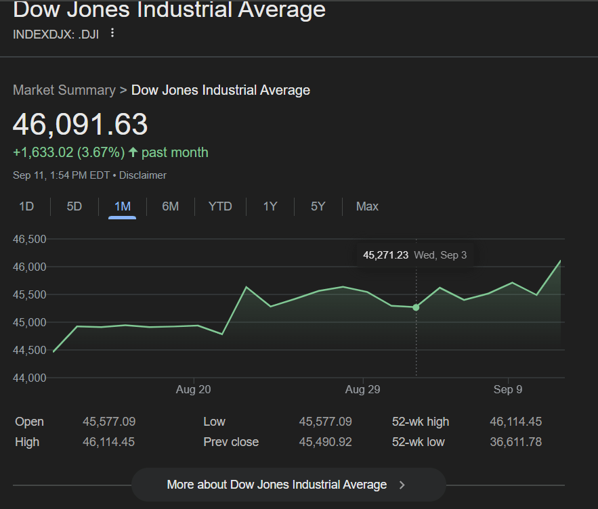Select the 5D chart range

coord(74,206)
